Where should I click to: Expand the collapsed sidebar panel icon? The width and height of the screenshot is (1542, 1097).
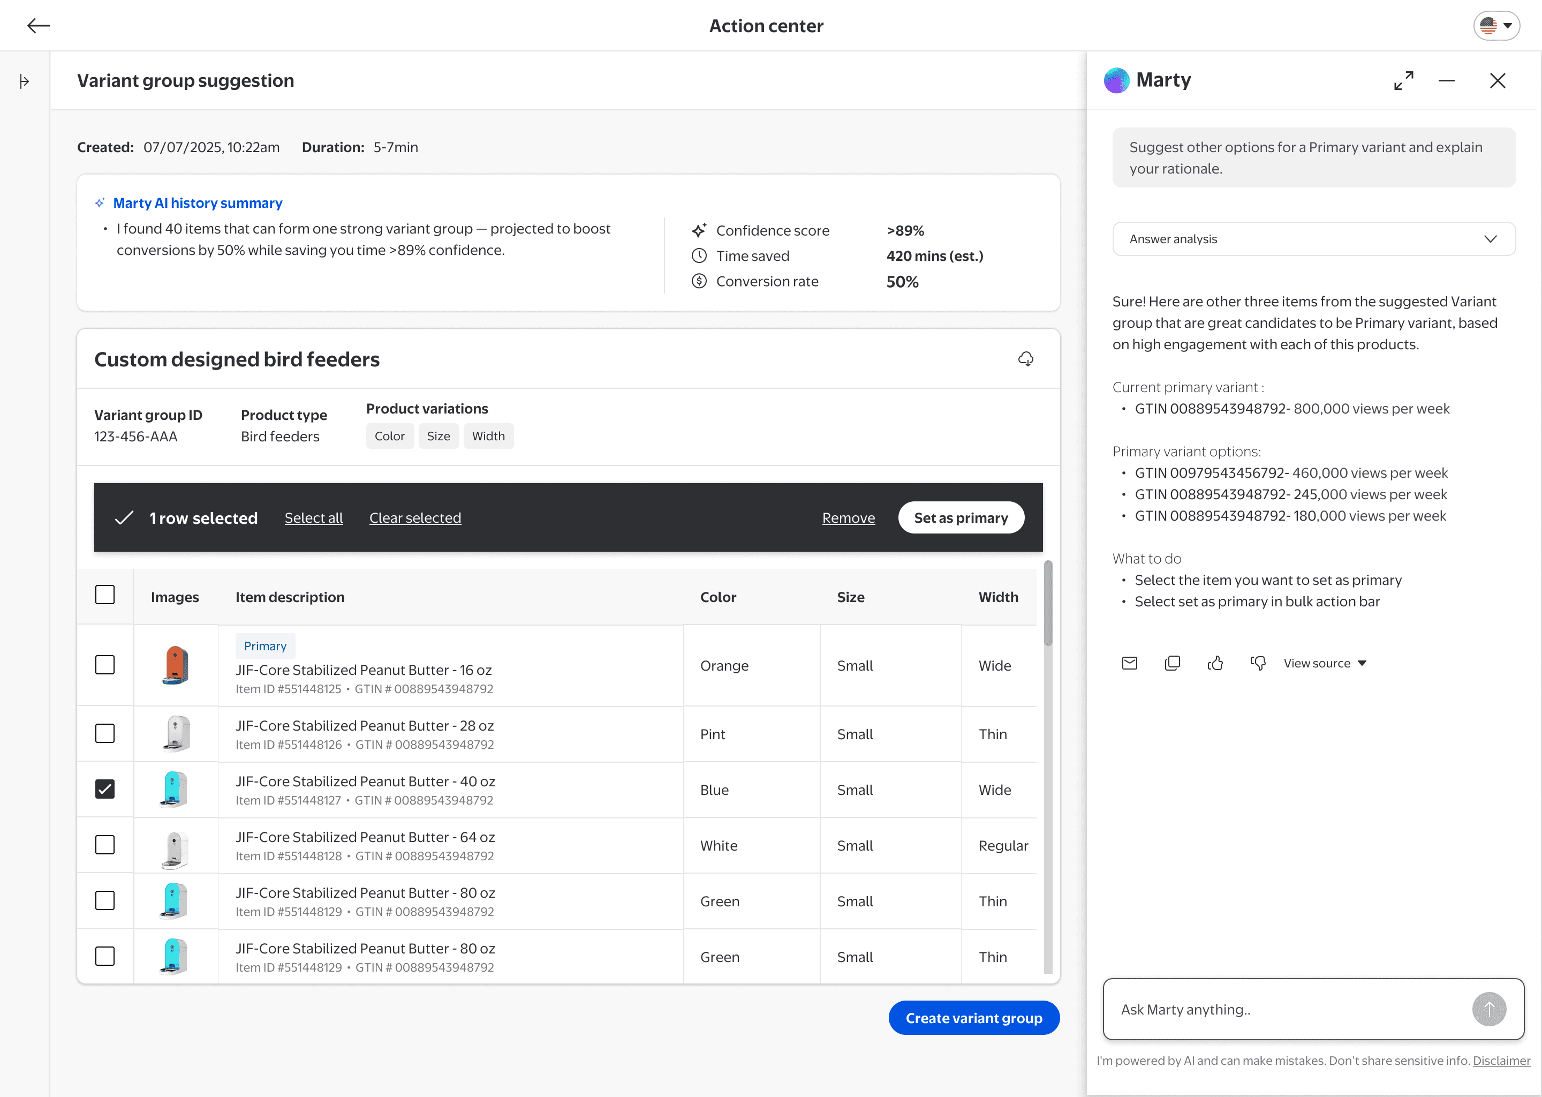24,82
